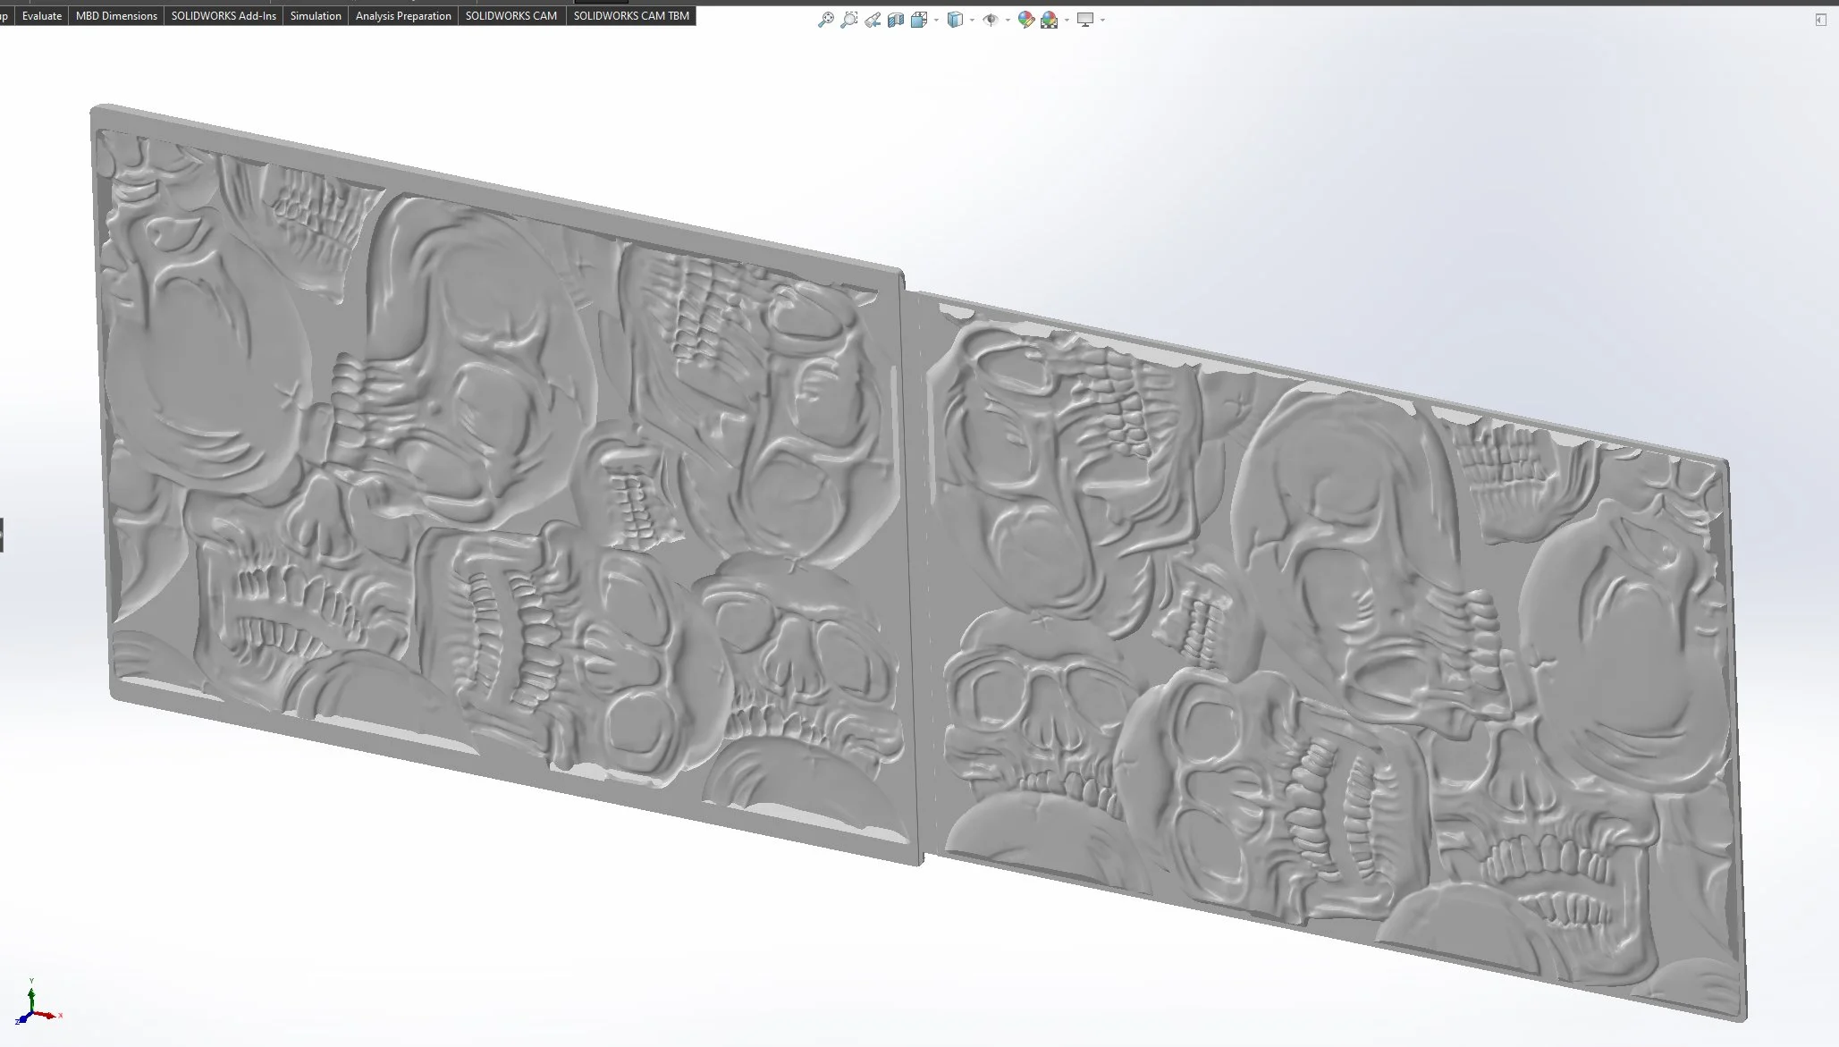Screen dimensions: 1839x1047
Task: Expand the View Orientation dropdown arrow
Action: [x=936, y=20]
